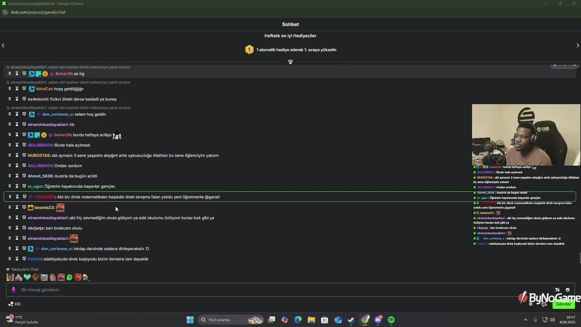
Task: Open the Steam taskbar icon
Action: [351, 320]
